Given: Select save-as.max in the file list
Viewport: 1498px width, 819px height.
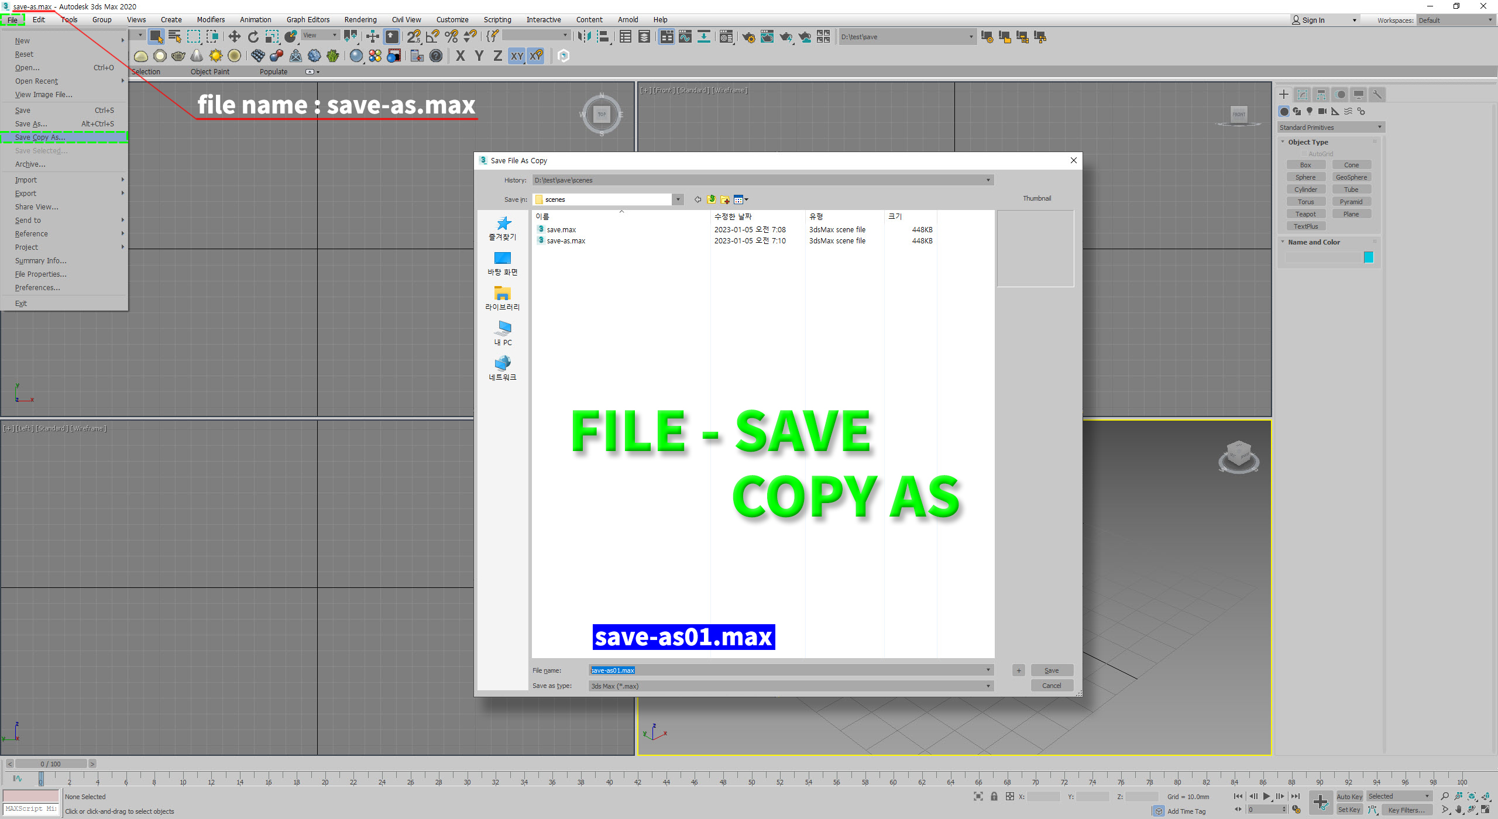Looking at the screenshot, I should (x=565, y=241).
